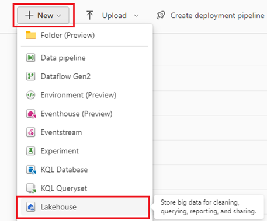Choose Eventstream from the menu

[85, 132]
